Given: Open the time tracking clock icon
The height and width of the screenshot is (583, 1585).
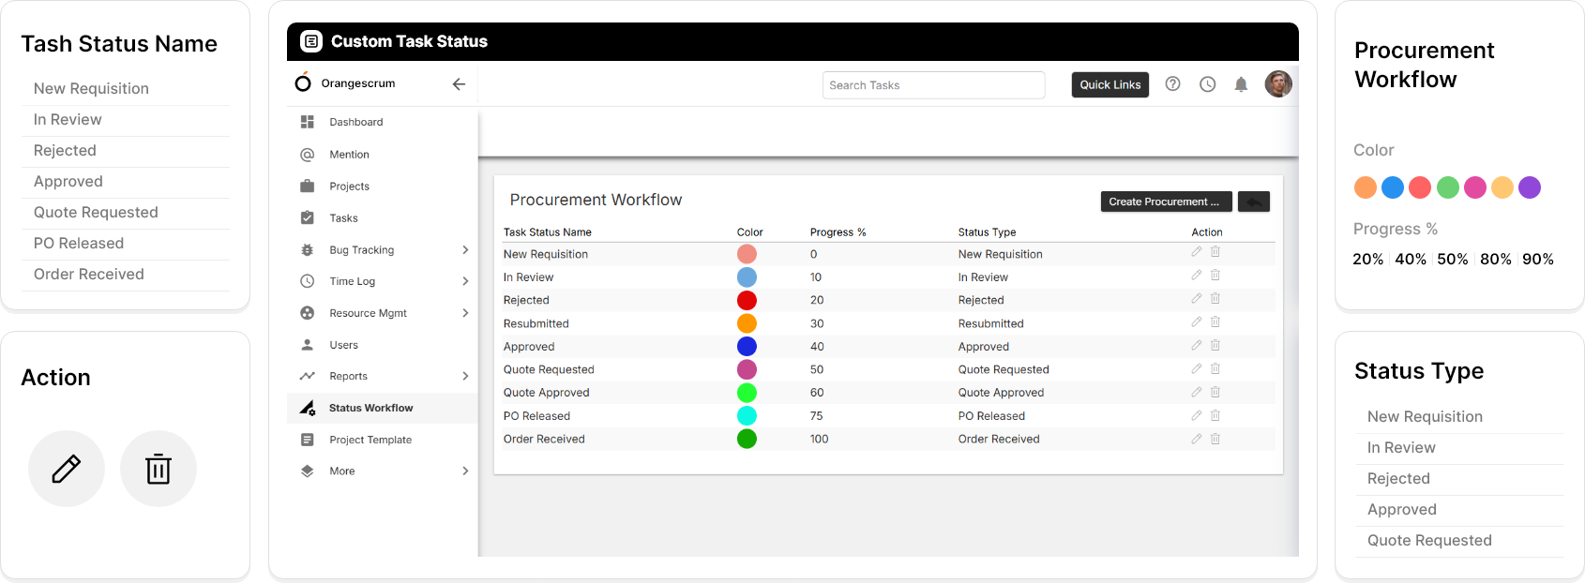Looking at the screenshot, I should click(1207, 84).
